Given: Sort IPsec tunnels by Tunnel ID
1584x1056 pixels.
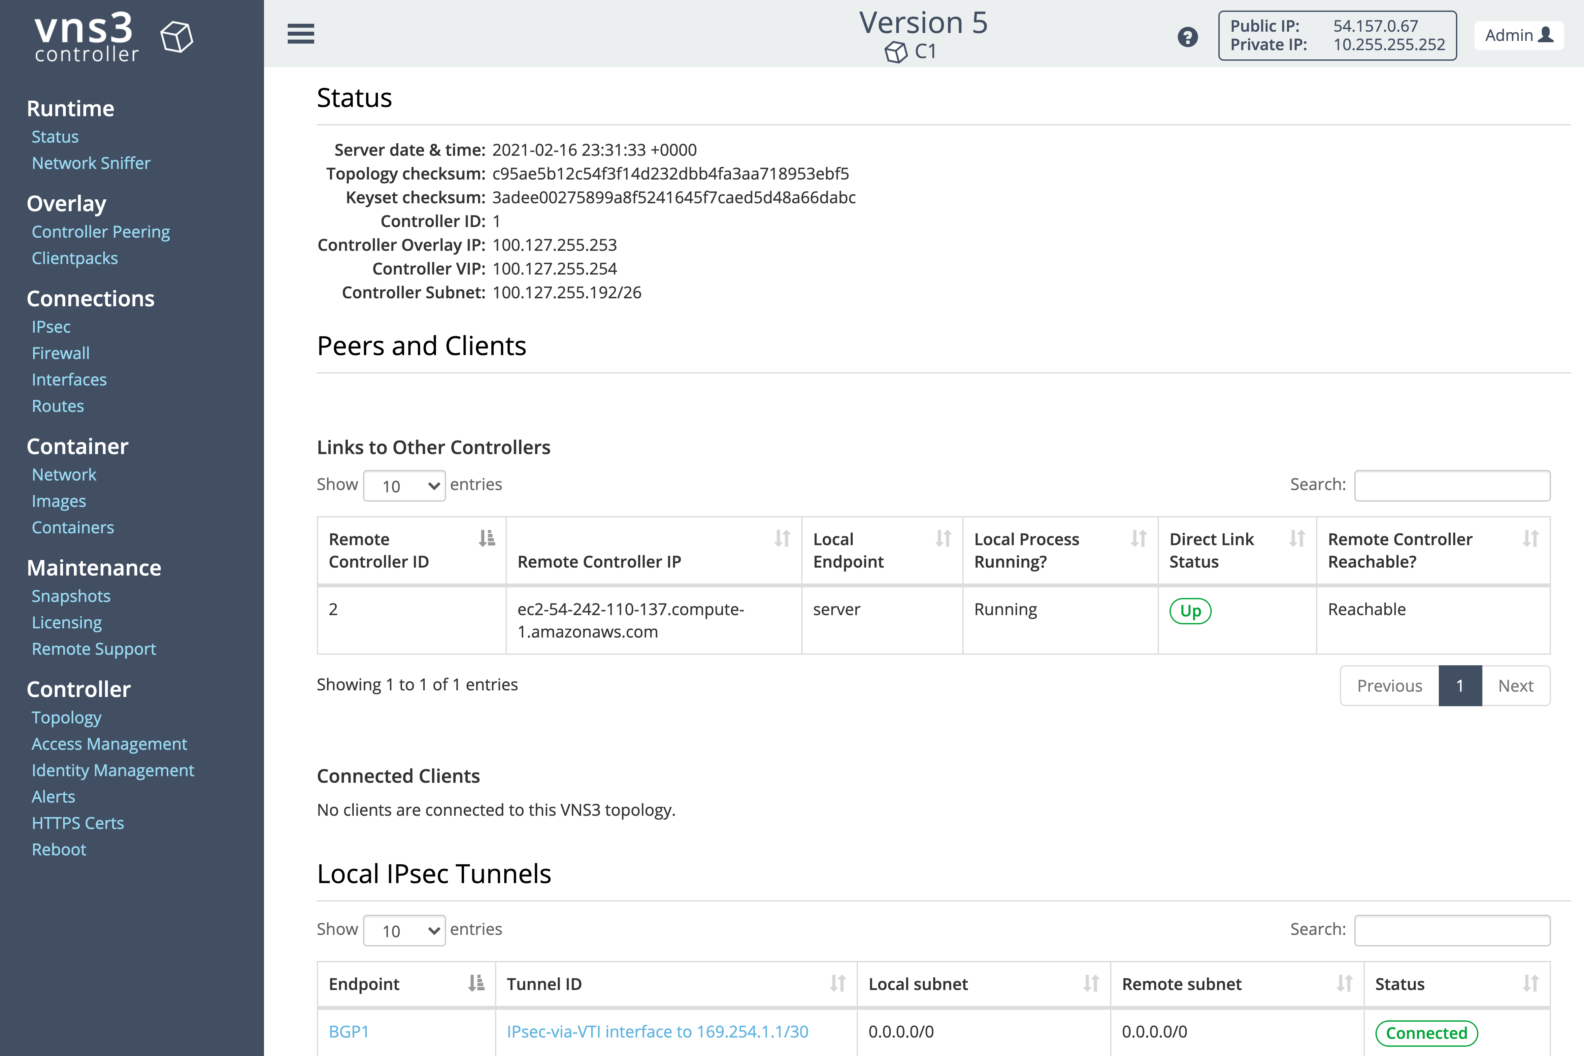Looking at the screenshot, I should pos(676,984).
